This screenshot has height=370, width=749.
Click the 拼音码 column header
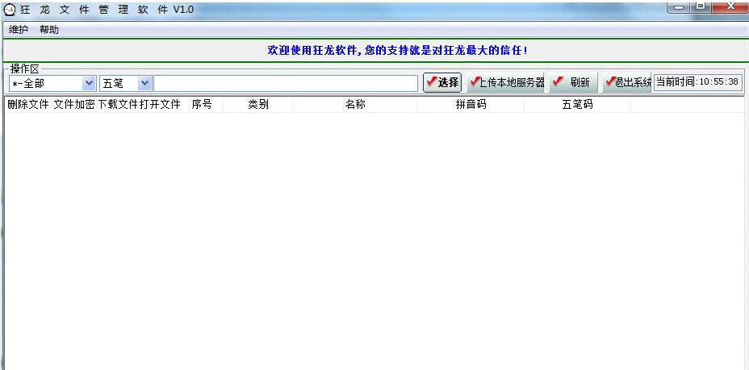pos(471,105)
